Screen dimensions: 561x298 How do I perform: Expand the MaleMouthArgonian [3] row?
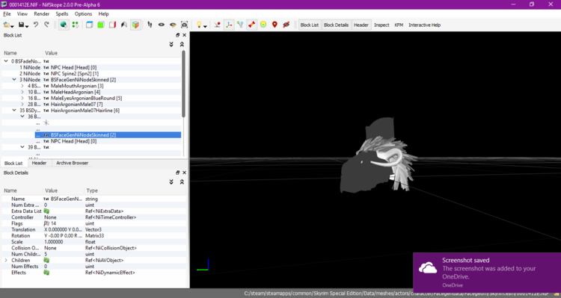22,86
